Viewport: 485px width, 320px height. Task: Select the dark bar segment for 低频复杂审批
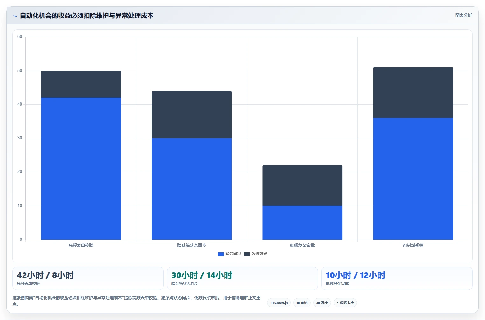coord(302,185)
